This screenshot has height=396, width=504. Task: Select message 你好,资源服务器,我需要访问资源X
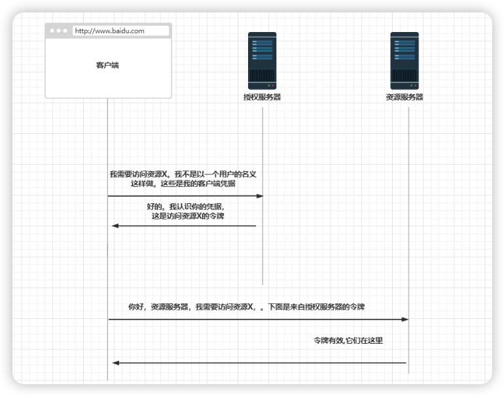[x=246, y=306]
